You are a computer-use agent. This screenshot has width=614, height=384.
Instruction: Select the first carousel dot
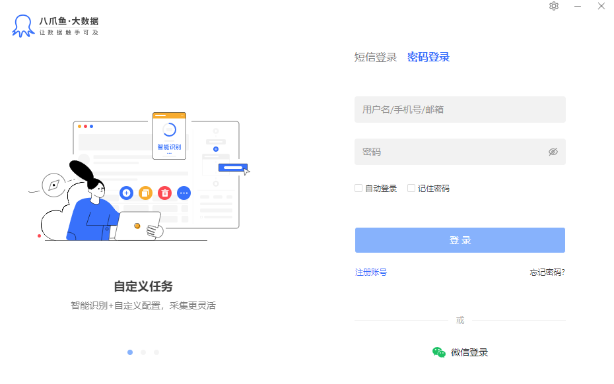click(x=130, y=352)
